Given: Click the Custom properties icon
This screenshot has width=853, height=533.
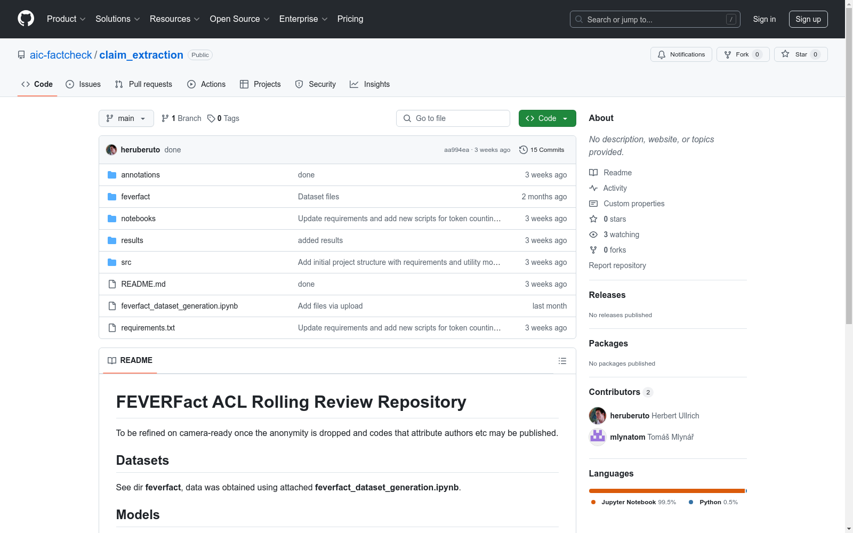Looking at the screenshot, I should (593, 204).
